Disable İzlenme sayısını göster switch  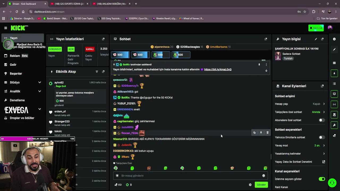click(x=322, y=179)
